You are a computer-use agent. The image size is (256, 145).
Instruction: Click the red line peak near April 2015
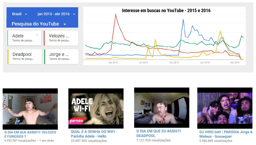point(116,14)
